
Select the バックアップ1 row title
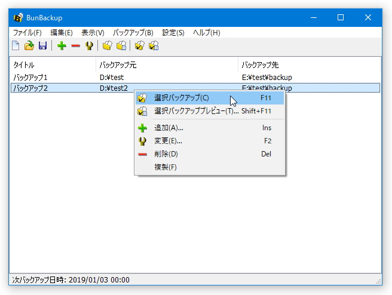click(x=30, y=78)
